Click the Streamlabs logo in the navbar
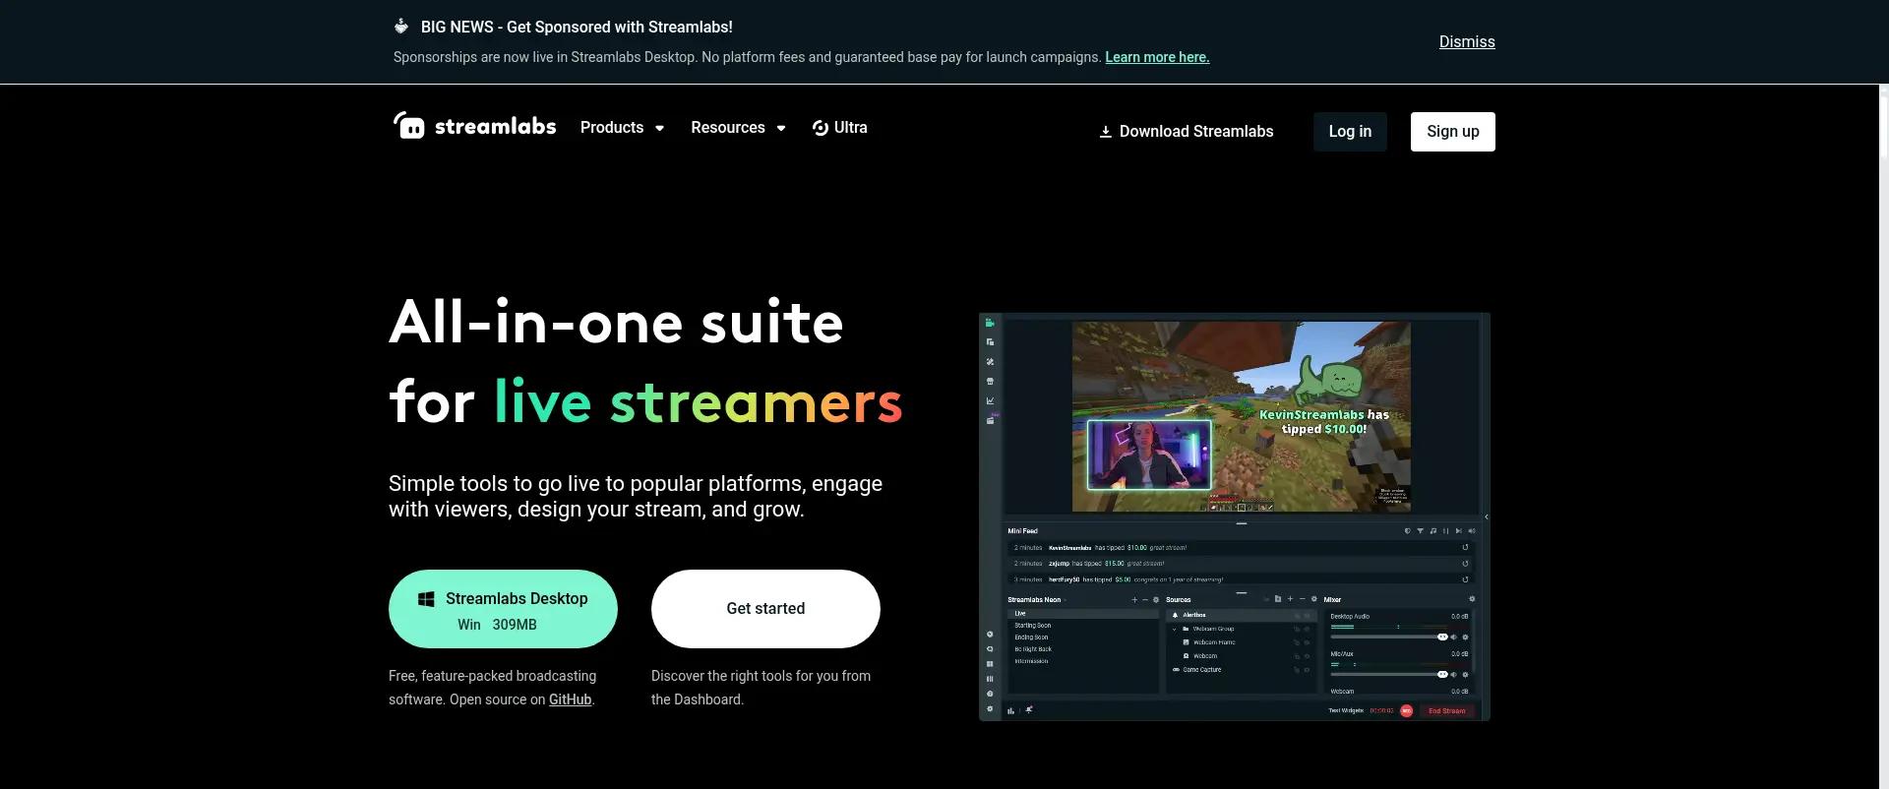The image size is (1889, 789). point(474,126)
